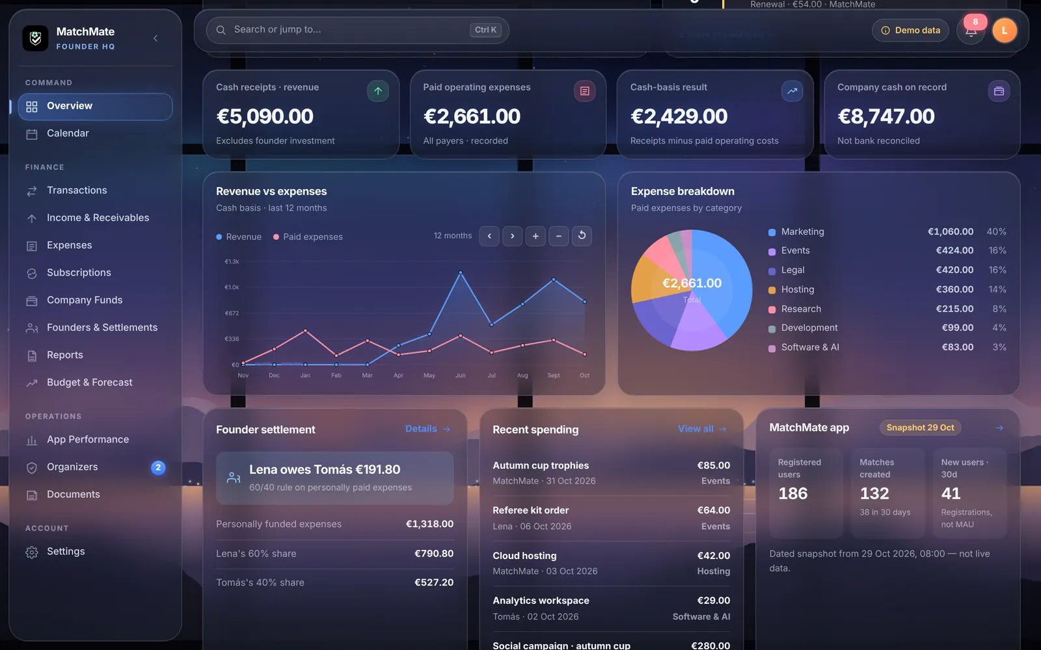Image resolution: width=1041 pixels, height=650 pixels.
Task: Open MatchMate app arrow link
Action: (x=999, y=428)
